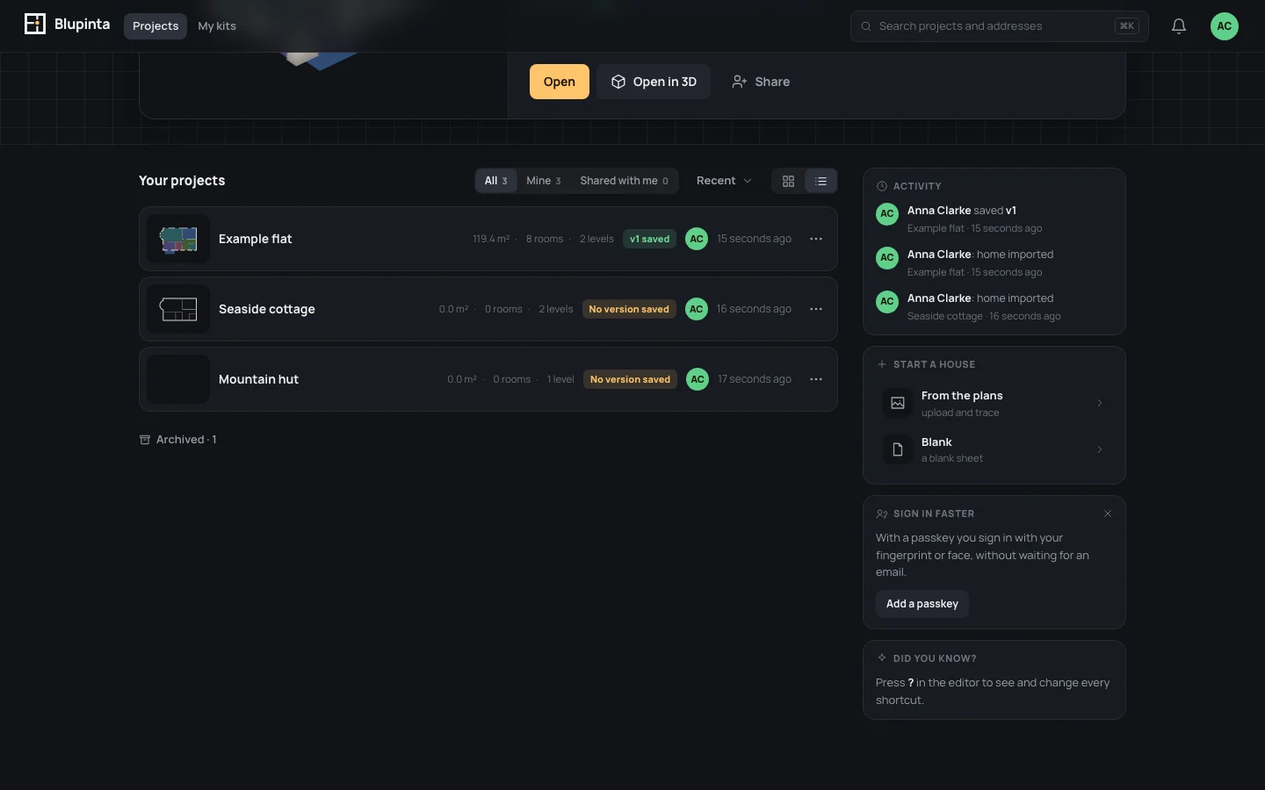Viewport: 1265px width, 790px height.
Task: Click the v1 saved badge
Action: click(649, 239)
